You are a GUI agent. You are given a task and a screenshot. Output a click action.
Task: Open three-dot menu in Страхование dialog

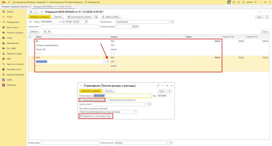point(163,86)
